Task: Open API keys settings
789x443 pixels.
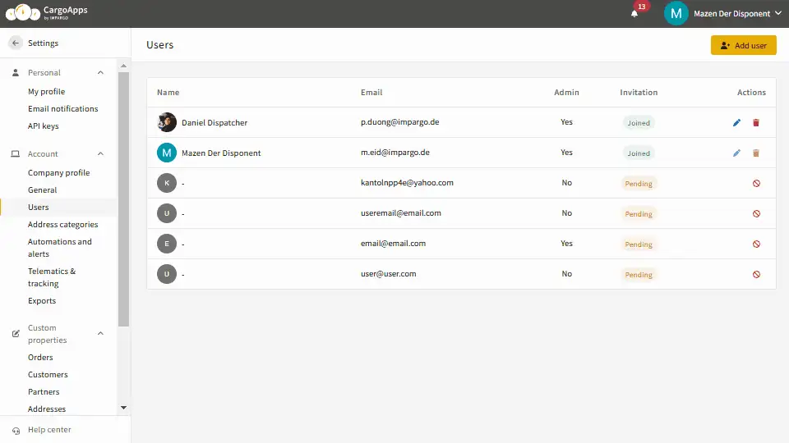Action: click(x=44, y=126)
